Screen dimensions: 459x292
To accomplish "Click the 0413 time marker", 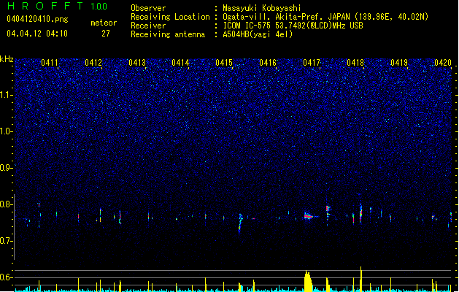I will pyautogui.click(x=137, y=63).
